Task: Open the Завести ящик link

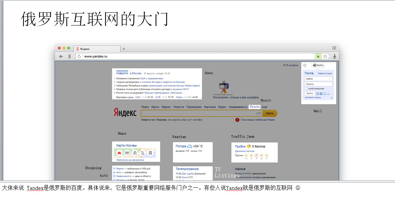Action: (x=325, y=73)
